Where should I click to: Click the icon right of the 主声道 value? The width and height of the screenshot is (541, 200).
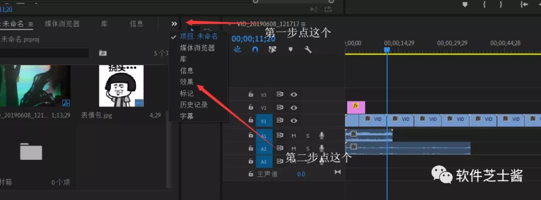click(338, 172)
